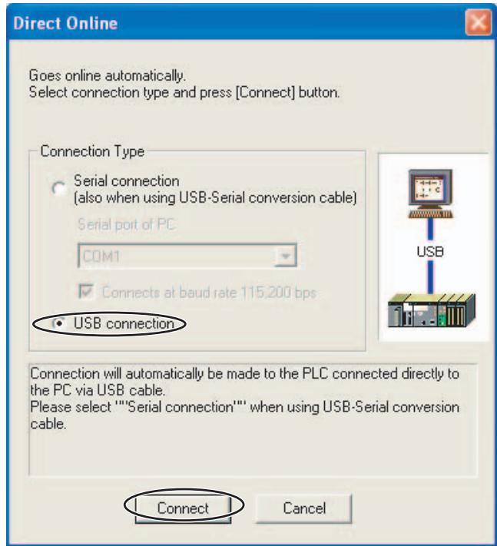
Task: Click the USB-Serial conversion cable note under Serial connection
Action: 215,198
